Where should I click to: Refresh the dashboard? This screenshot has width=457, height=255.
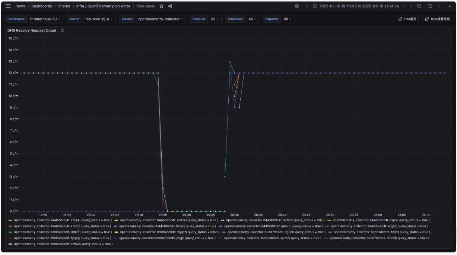pos(430,6)
